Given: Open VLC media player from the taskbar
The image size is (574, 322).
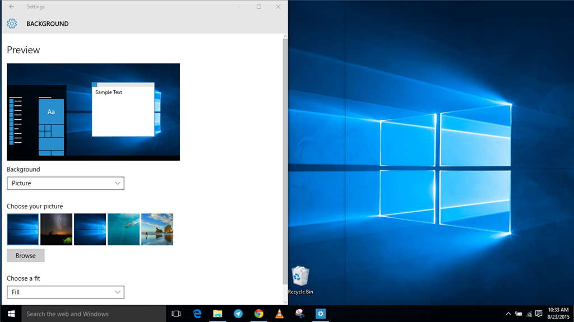Looking at the screenshot, I should (x=279, y=314).
